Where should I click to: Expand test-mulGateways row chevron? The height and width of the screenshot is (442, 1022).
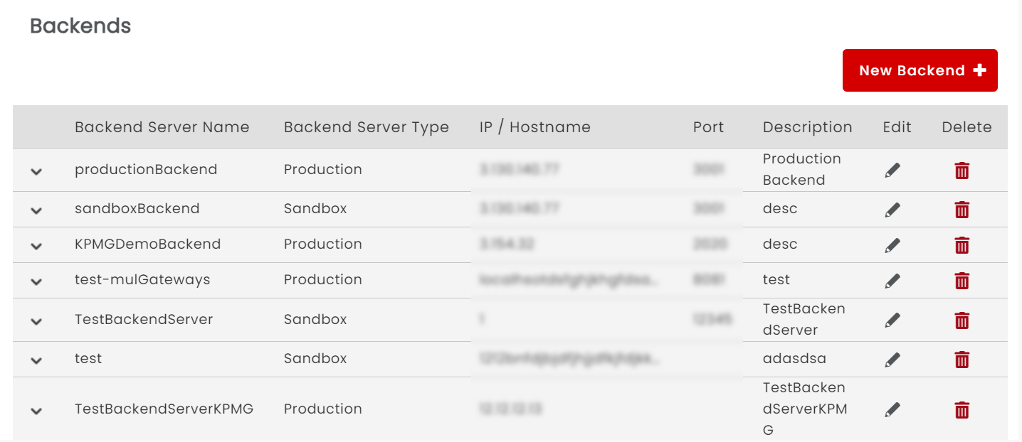pos(36,281)
